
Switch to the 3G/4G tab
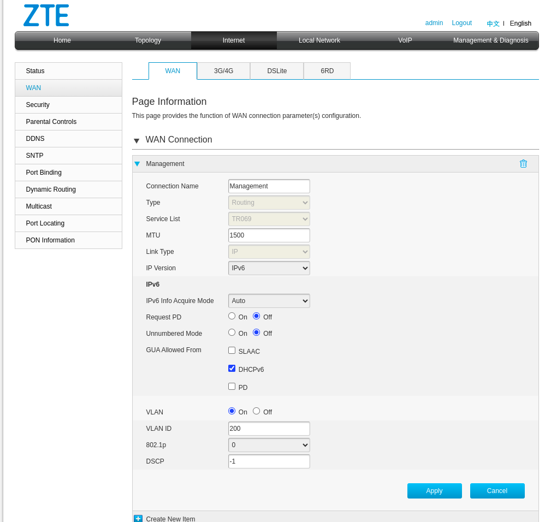[x=223, y=71]
